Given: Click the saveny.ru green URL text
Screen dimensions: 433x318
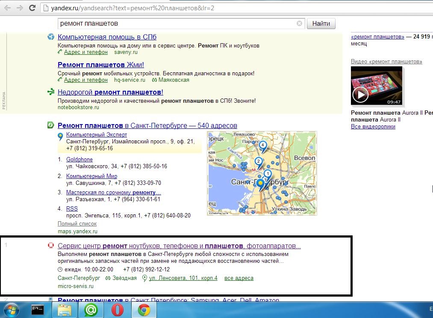Looking at the screenshot, I should pyautogui.click(x=126, y=52).
